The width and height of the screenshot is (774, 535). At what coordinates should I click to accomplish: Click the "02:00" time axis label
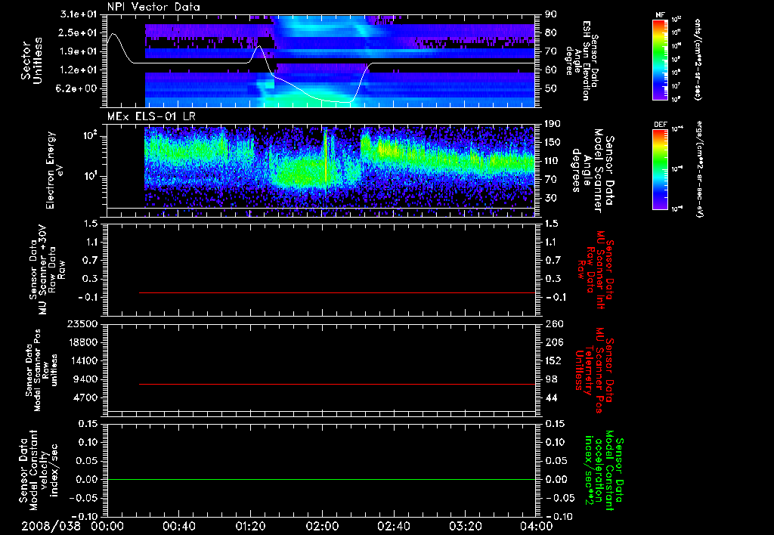322,526
